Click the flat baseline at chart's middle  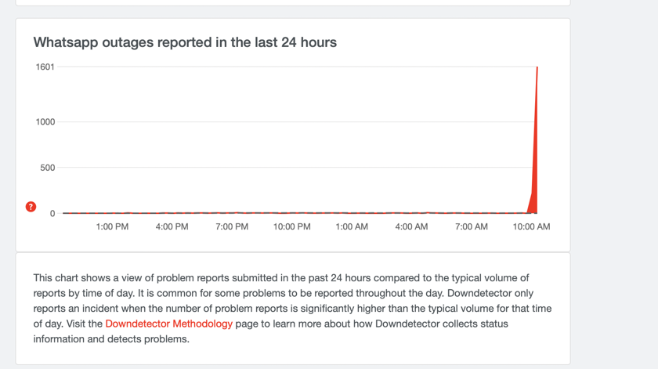click(x=298, y=212)
